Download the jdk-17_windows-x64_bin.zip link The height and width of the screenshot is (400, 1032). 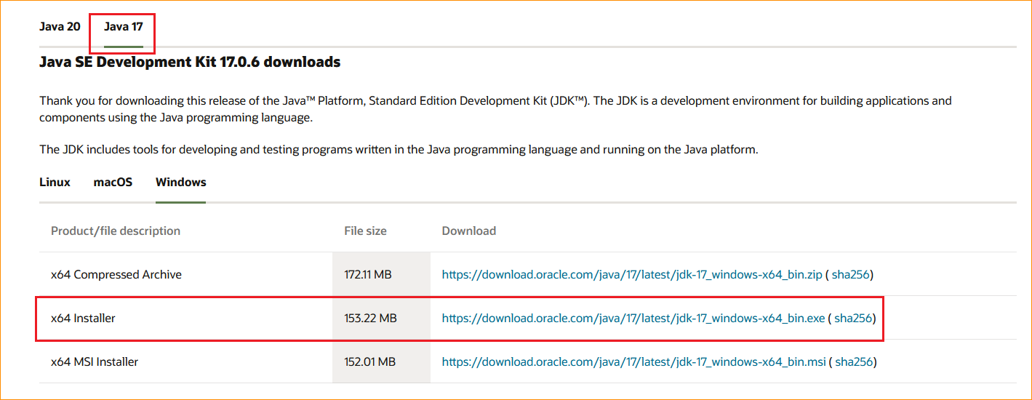pyautogui.click(x=632, y=275)
